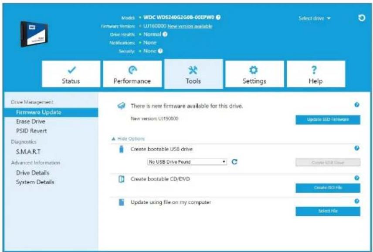Open S.M.A.R.T diagnostics
The width and height of the screenshot is (373, 252).
point(28,151)
